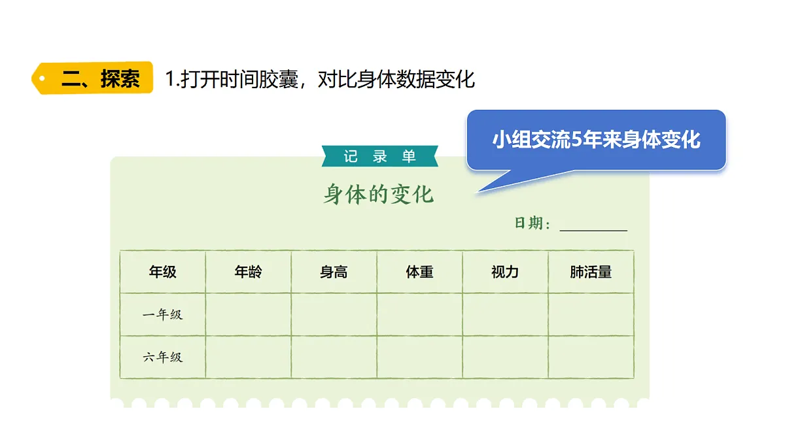Click the 六年级 视力 empty cell
Image resolution: width=785 pixels, height=441 pixels.
click(505, 357)
